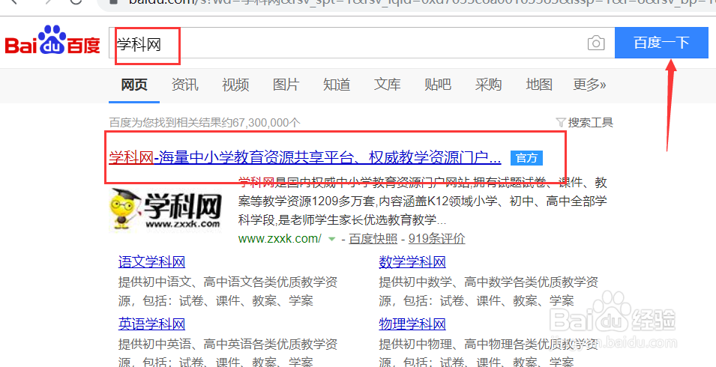This screenshot has width=716, height=367.
Task: Click the 百度为您找到相关结果约67,300,000个 text
Action: [x=205, y=123]
